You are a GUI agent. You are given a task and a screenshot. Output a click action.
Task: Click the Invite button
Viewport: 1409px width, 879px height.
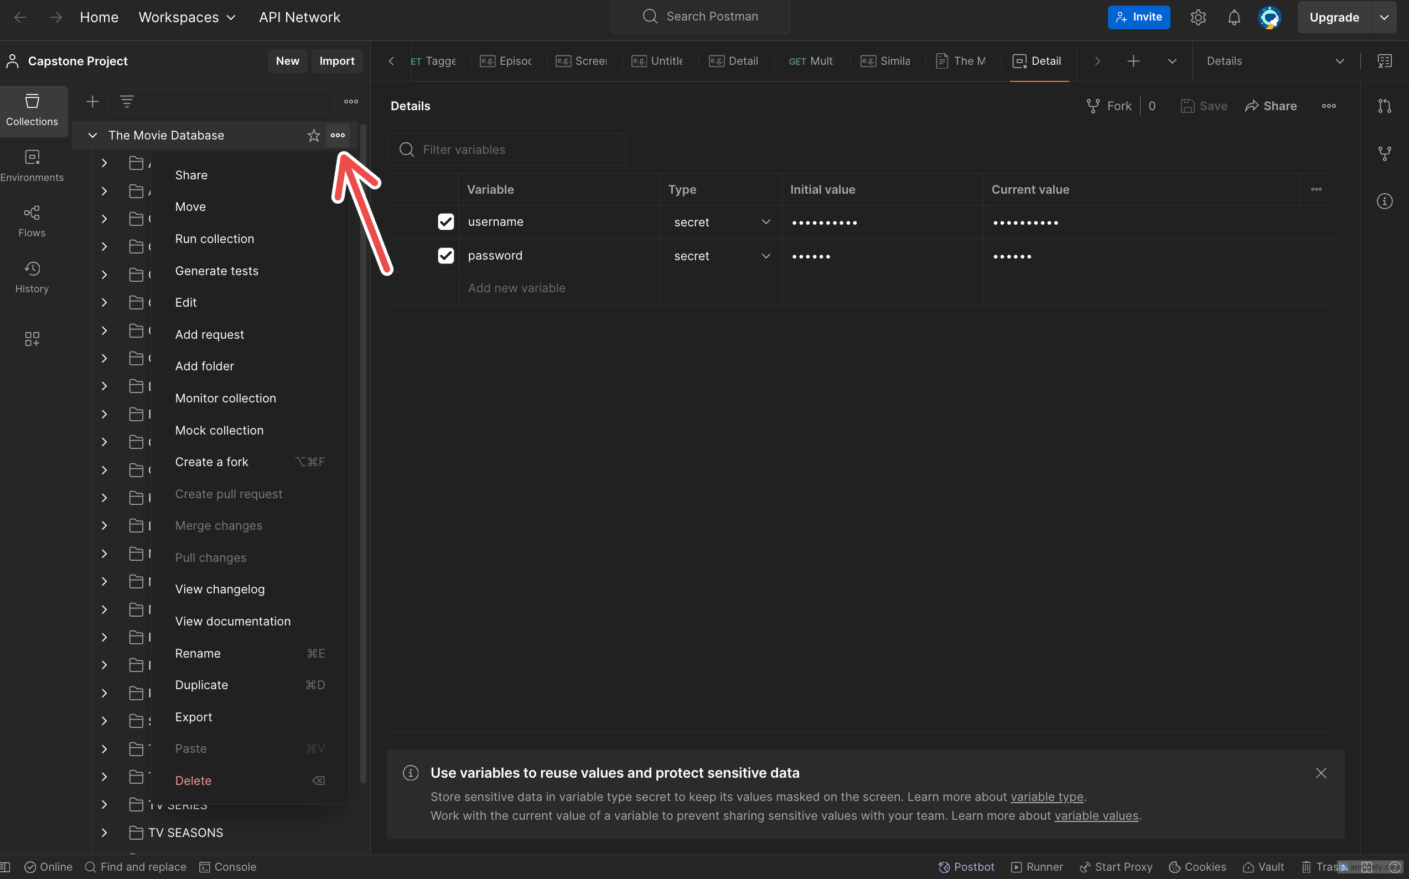tap(1138, 18)
